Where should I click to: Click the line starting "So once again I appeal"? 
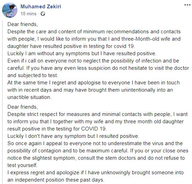coord(95,143)
